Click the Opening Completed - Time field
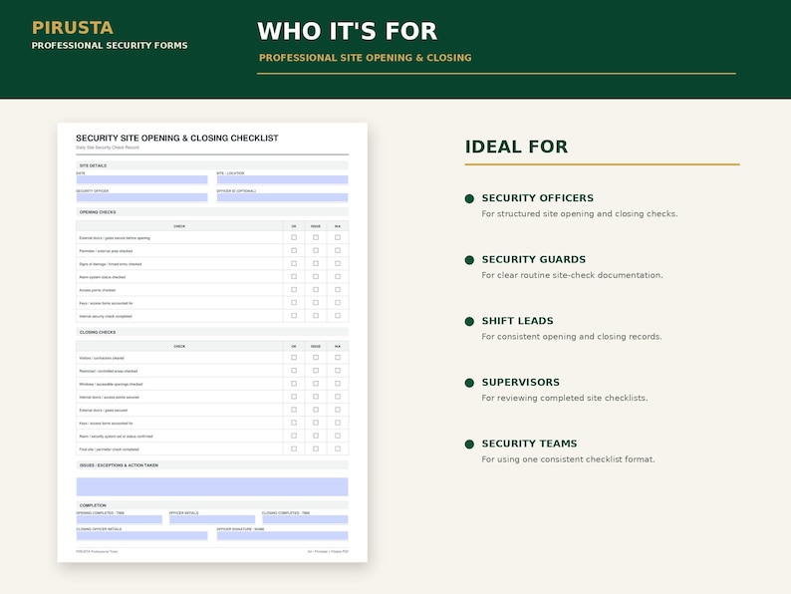Viewport: 791px width, 594px height. 120,519
